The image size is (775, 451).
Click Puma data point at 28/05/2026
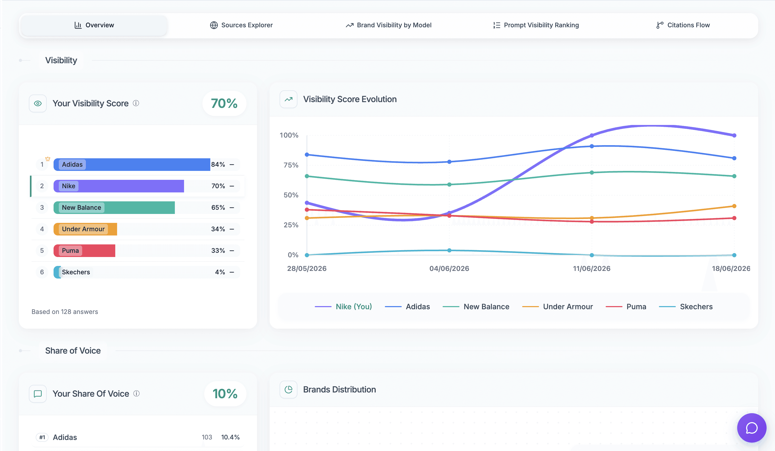307,210
